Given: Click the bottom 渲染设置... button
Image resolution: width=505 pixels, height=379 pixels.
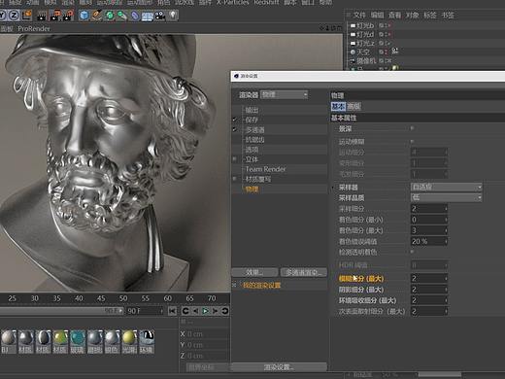Looking at the screenshot, I should click(279, 367).
